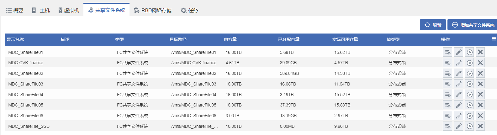The height and width of the screenshot is (135, 497).
Task: Open the 任务 tab
Action: click(x=189, y=10)
